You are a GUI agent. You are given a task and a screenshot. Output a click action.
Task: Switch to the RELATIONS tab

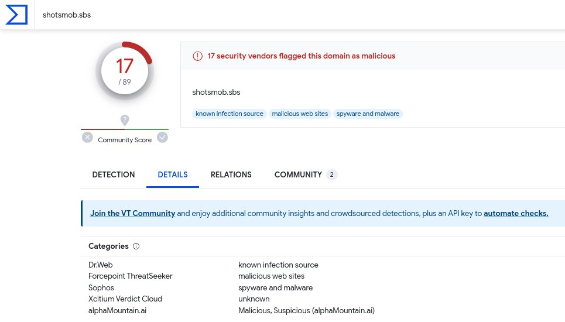[231, 174]
